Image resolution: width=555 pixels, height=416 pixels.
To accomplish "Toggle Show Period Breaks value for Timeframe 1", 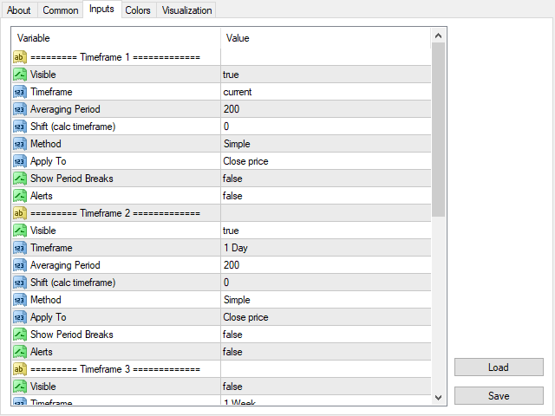I will [326, 179].
